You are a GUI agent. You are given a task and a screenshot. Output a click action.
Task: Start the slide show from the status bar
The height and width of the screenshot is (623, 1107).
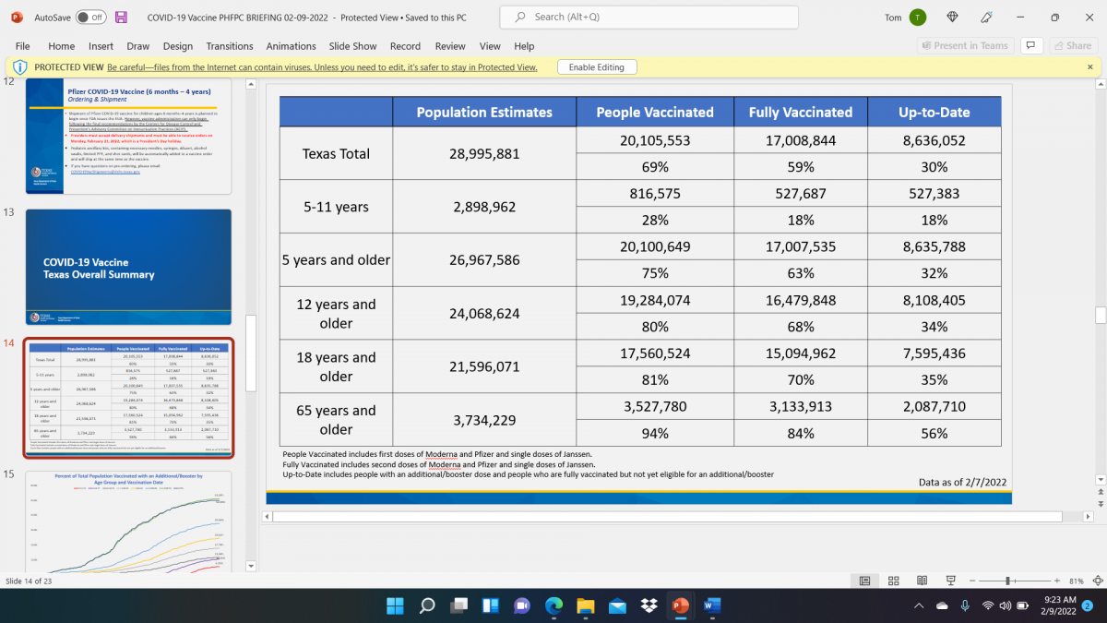coord(950,580)
